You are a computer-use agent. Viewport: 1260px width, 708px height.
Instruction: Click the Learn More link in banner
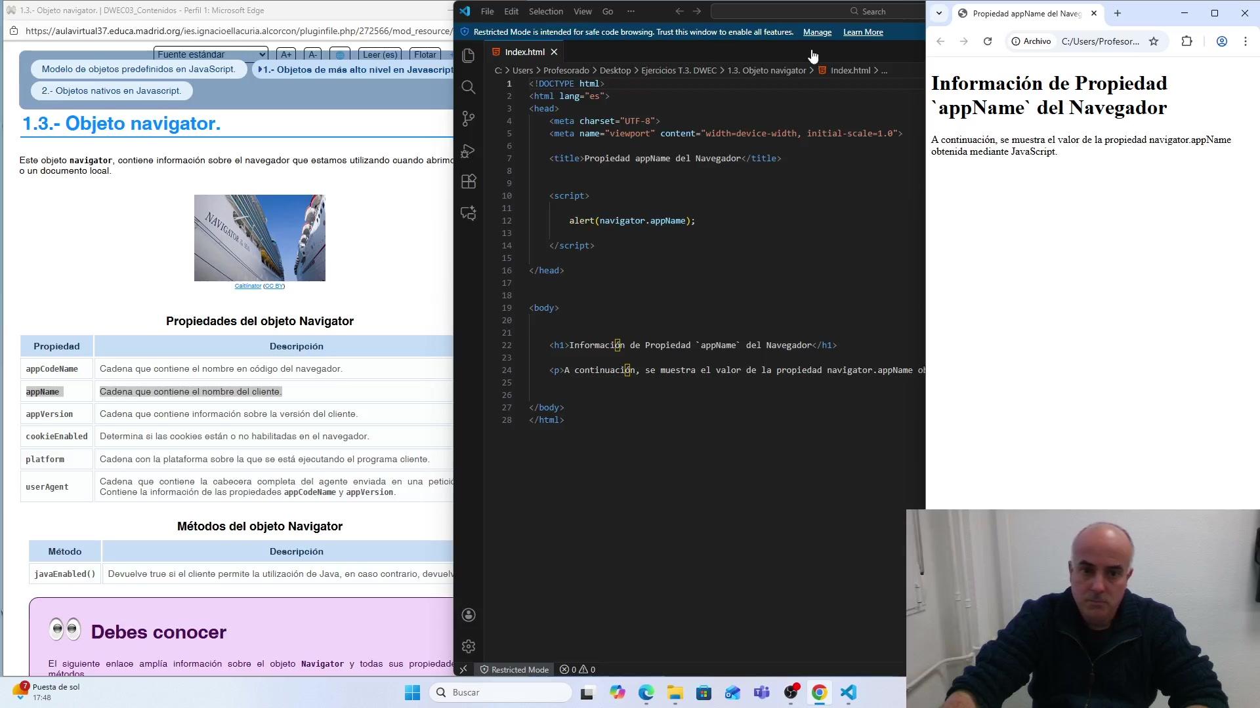coord(863,32)
